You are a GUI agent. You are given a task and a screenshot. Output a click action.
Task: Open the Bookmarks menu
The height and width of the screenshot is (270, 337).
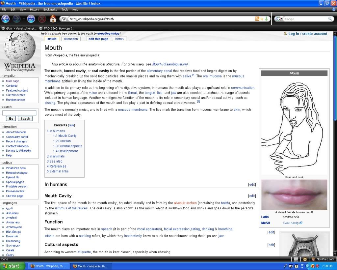coord(50,10)
